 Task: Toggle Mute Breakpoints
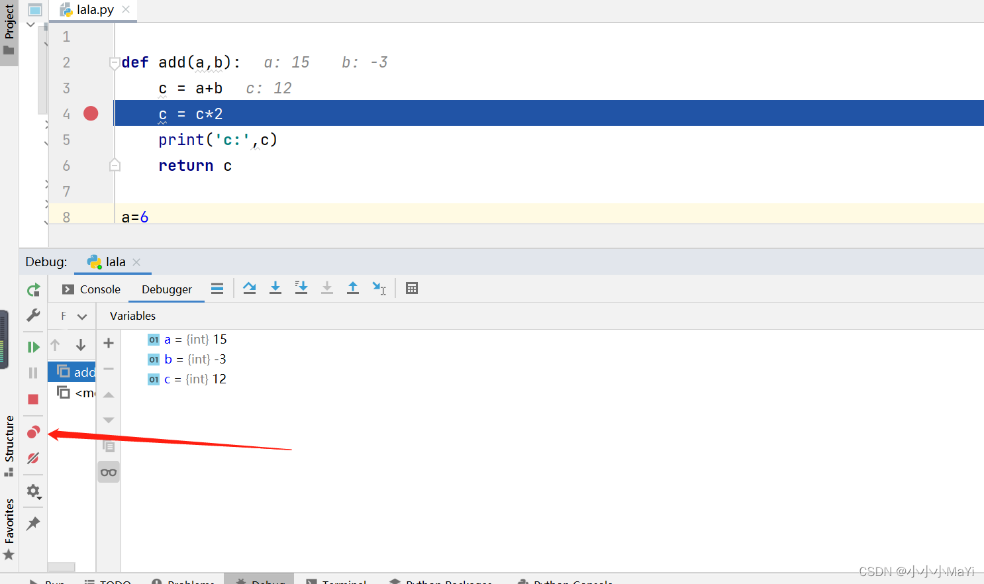point(33,458)
